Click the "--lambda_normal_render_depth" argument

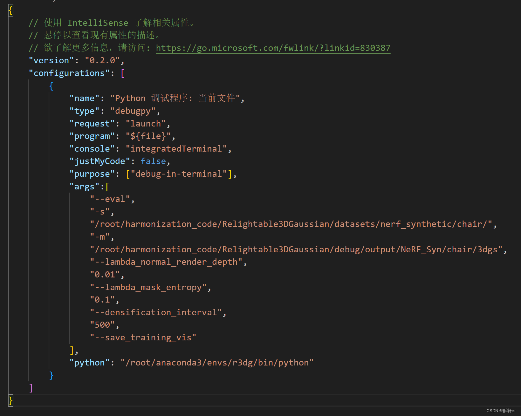[166, 262]
